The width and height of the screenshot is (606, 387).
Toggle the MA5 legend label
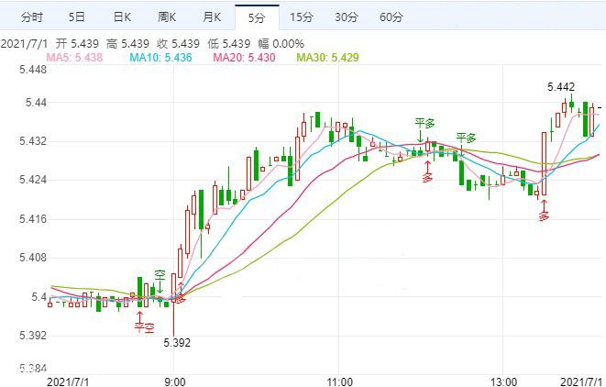point(78,58)
